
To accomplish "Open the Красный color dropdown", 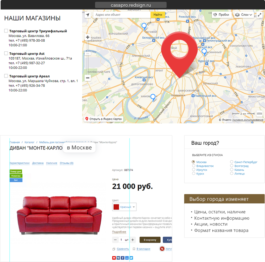I will pyautogui.click(x=124, y=207).
